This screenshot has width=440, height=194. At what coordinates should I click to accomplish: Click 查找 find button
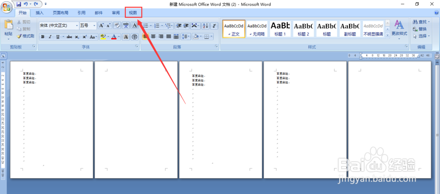421,22
